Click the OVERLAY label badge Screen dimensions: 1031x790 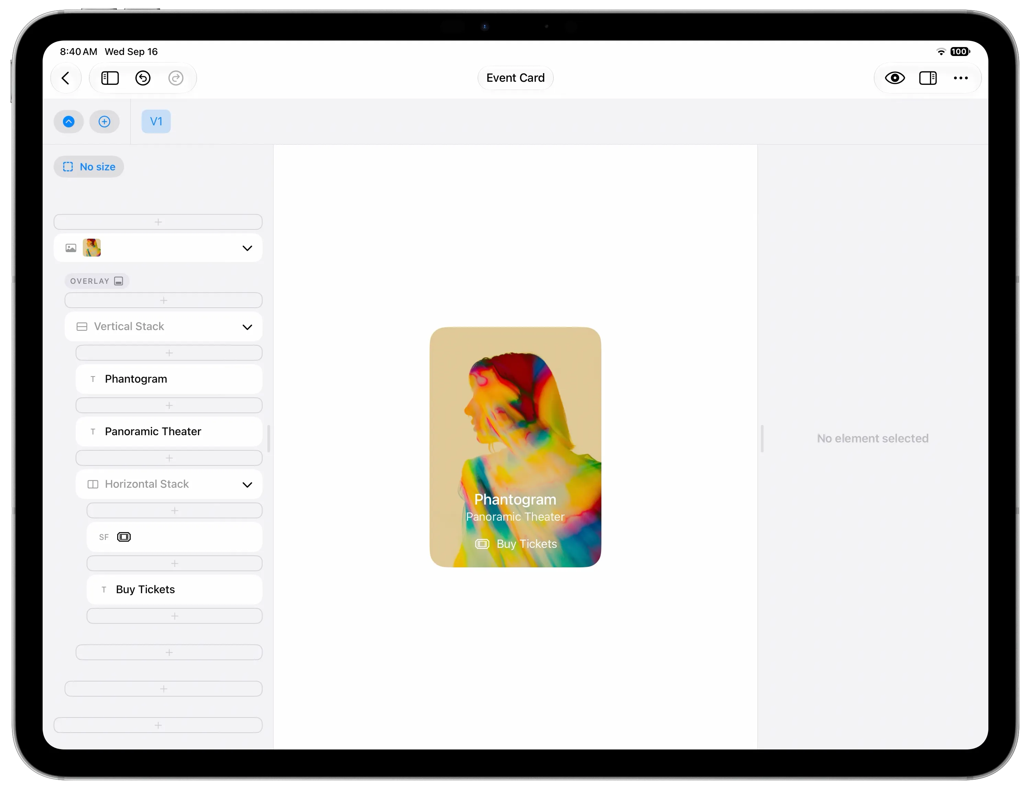tap(97, 281)
